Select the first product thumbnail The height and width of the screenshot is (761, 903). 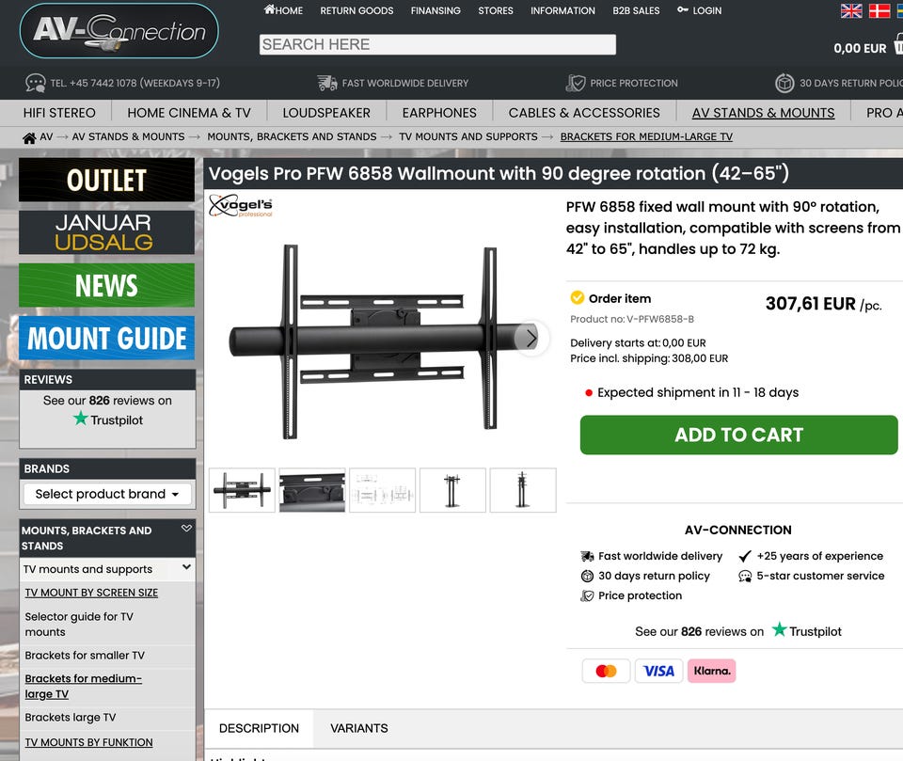(242, 490)
